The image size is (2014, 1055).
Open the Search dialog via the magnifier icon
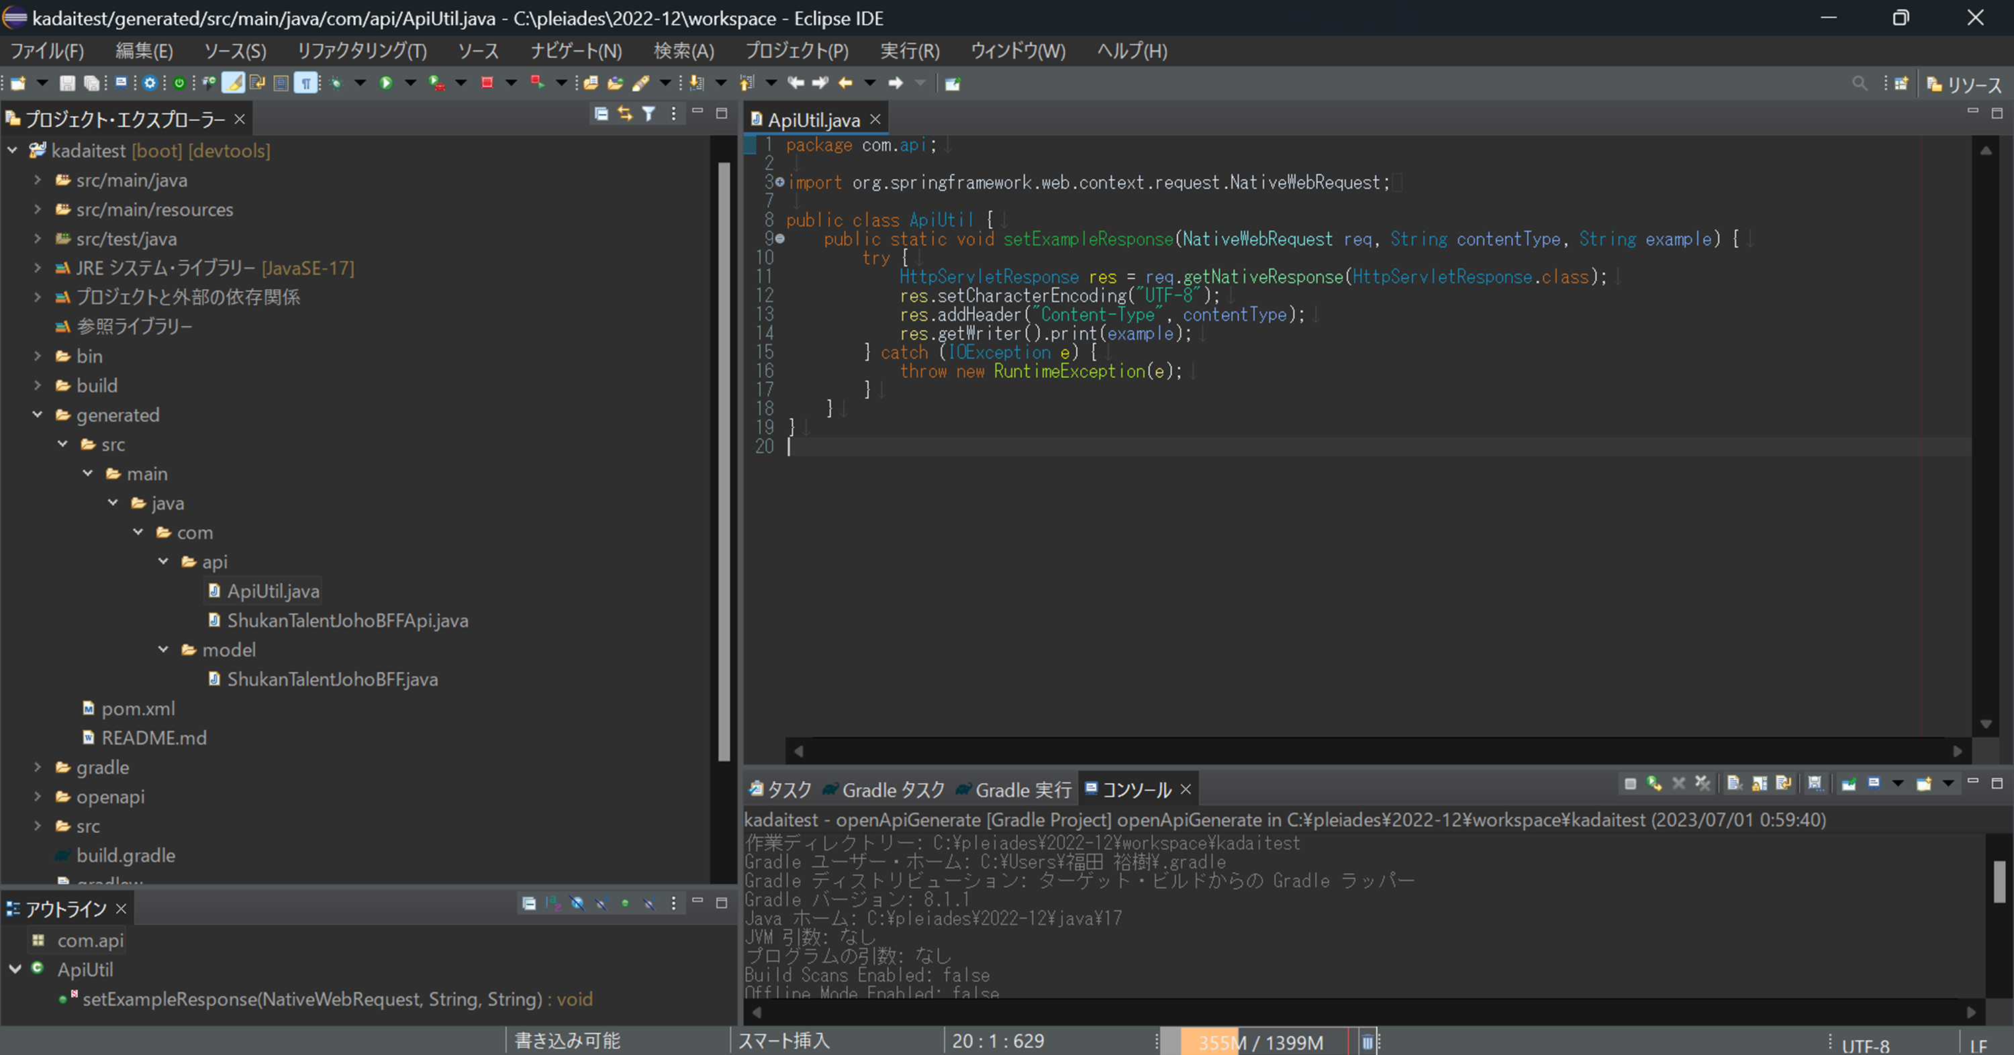1861,84
